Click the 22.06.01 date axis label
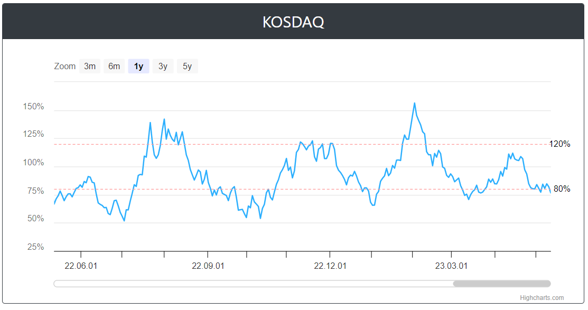This screenshot has height=310, width=588. [x=81, y=266]
